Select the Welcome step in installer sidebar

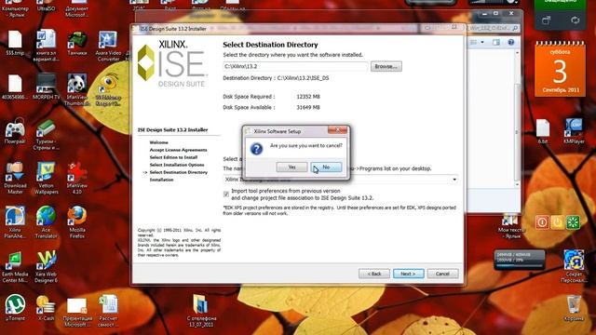(159, 142)
